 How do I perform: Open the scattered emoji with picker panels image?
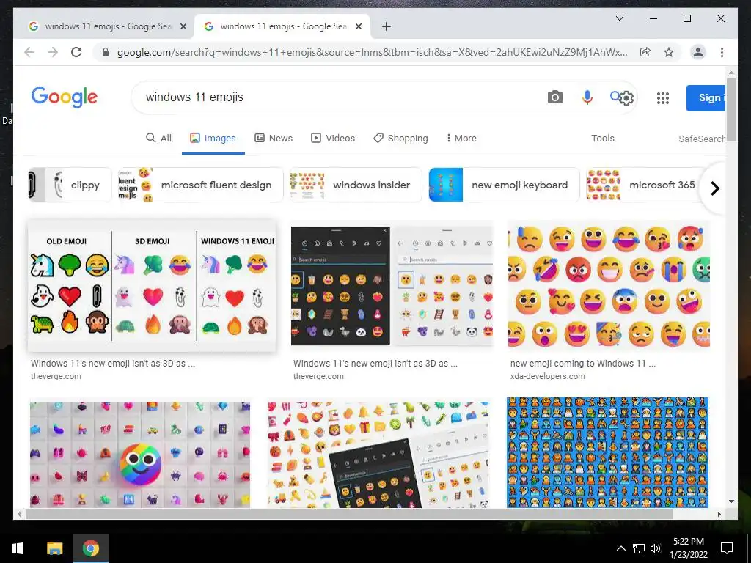378,455
